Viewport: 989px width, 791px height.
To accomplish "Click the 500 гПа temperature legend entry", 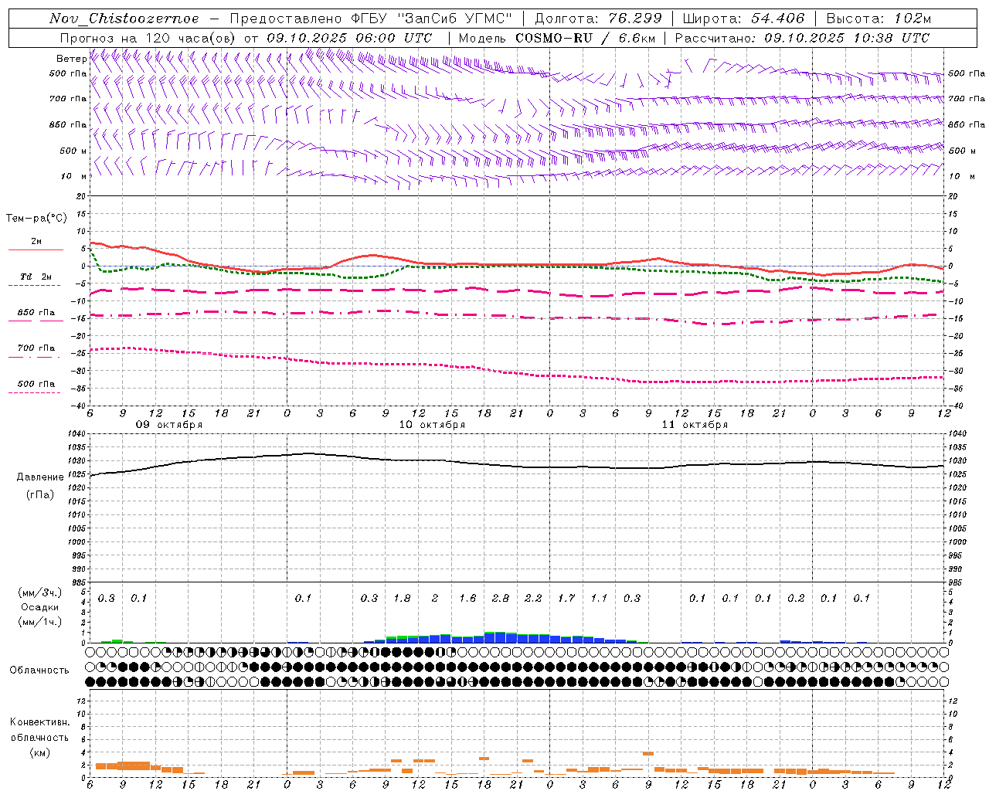I will pyautogui.click(x=36, y=386).
